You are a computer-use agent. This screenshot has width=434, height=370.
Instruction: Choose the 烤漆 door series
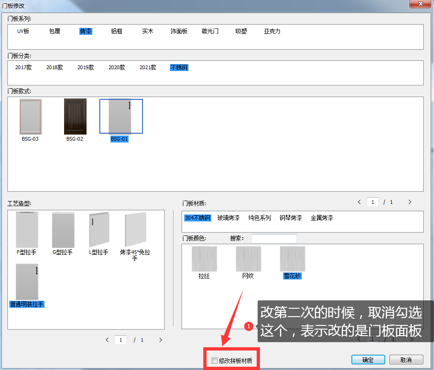point(85,31)
